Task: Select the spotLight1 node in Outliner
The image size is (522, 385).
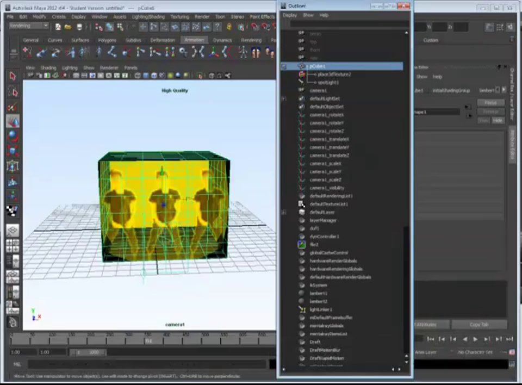Action: (x=328, y=82)
